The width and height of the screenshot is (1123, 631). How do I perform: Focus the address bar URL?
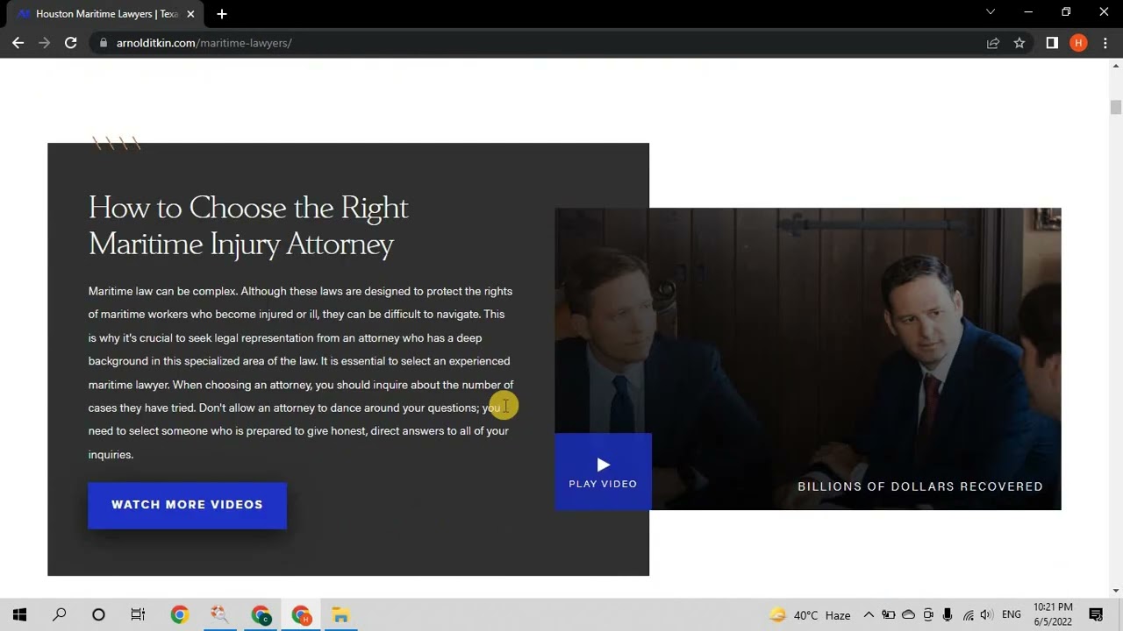204,43
